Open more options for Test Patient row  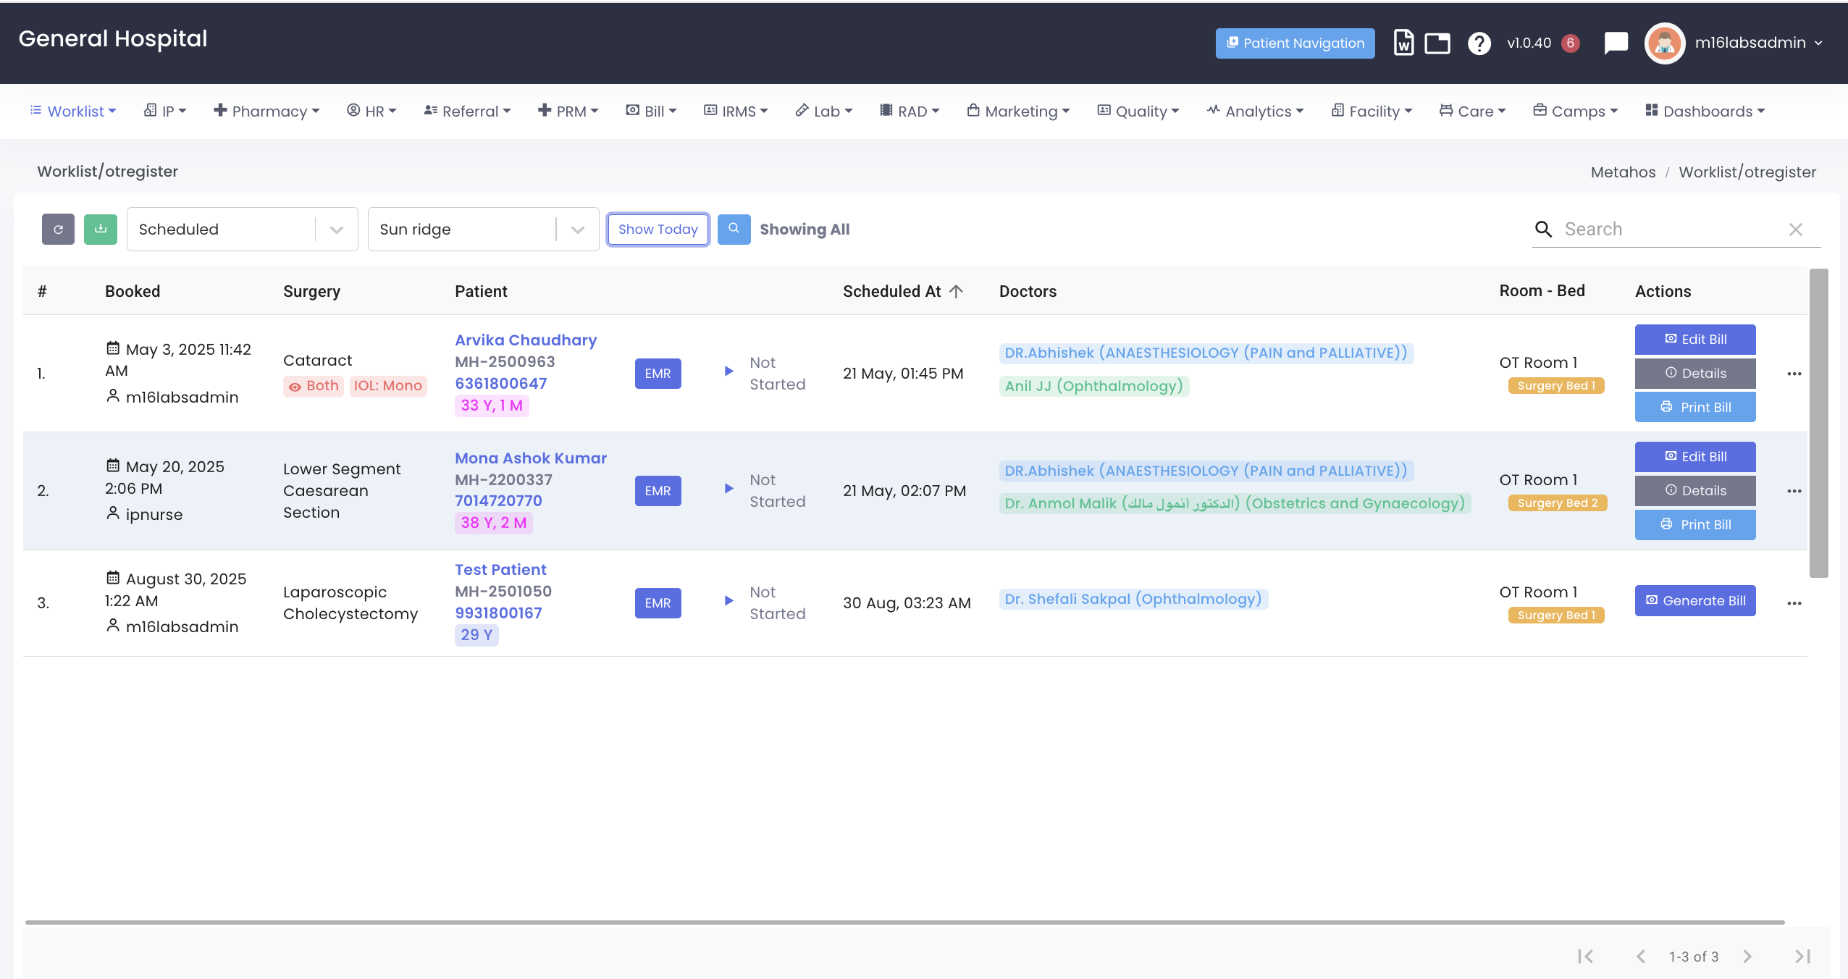(x=1794, y=603)
